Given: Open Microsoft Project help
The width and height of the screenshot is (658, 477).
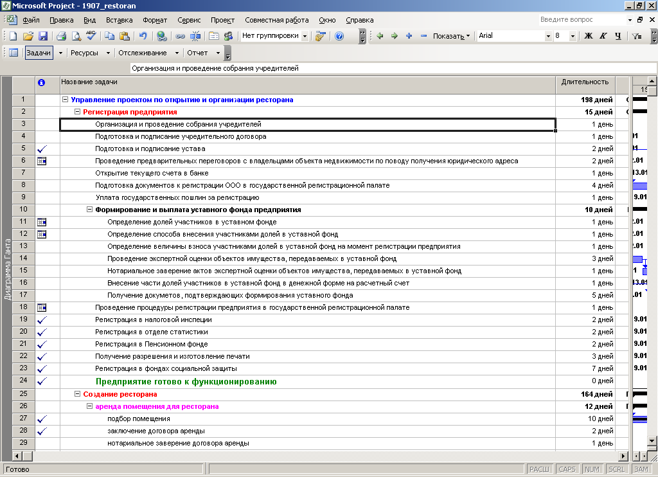Looking at the screenshot, I should 339,36.
